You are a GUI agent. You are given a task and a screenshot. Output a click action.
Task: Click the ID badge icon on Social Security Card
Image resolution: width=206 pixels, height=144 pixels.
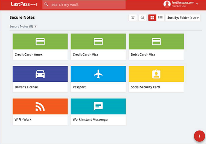click(156, 74)
